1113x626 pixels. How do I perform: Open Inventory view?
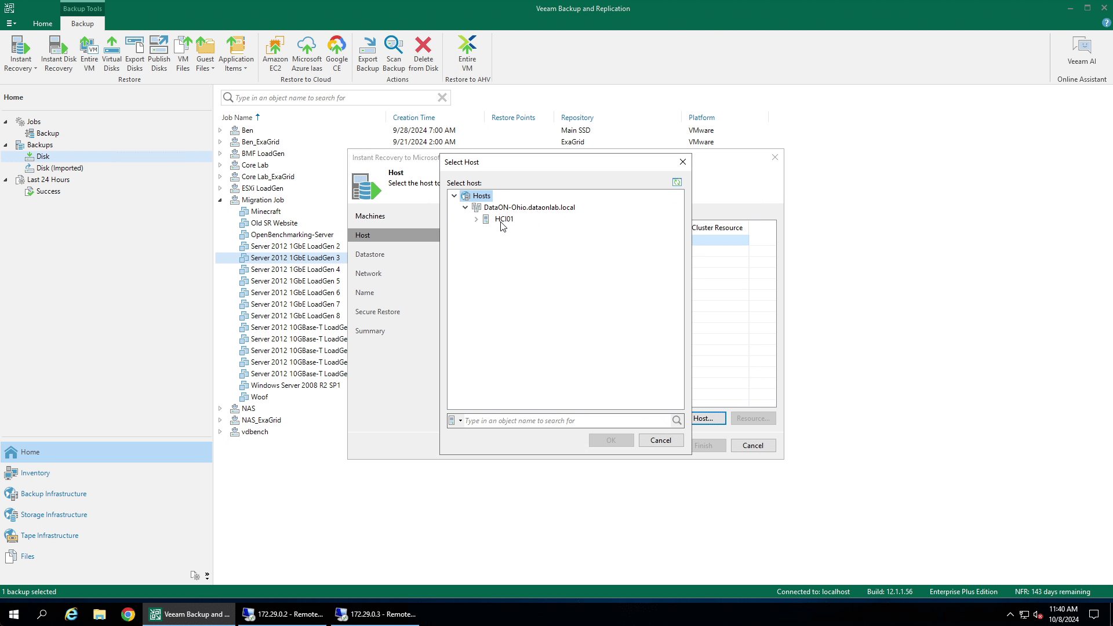35,473
